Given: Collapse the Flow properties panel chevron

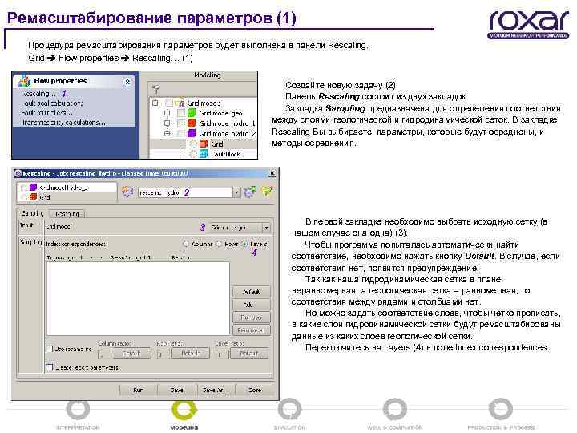Looking at the screenshot, I should point(127,82).
